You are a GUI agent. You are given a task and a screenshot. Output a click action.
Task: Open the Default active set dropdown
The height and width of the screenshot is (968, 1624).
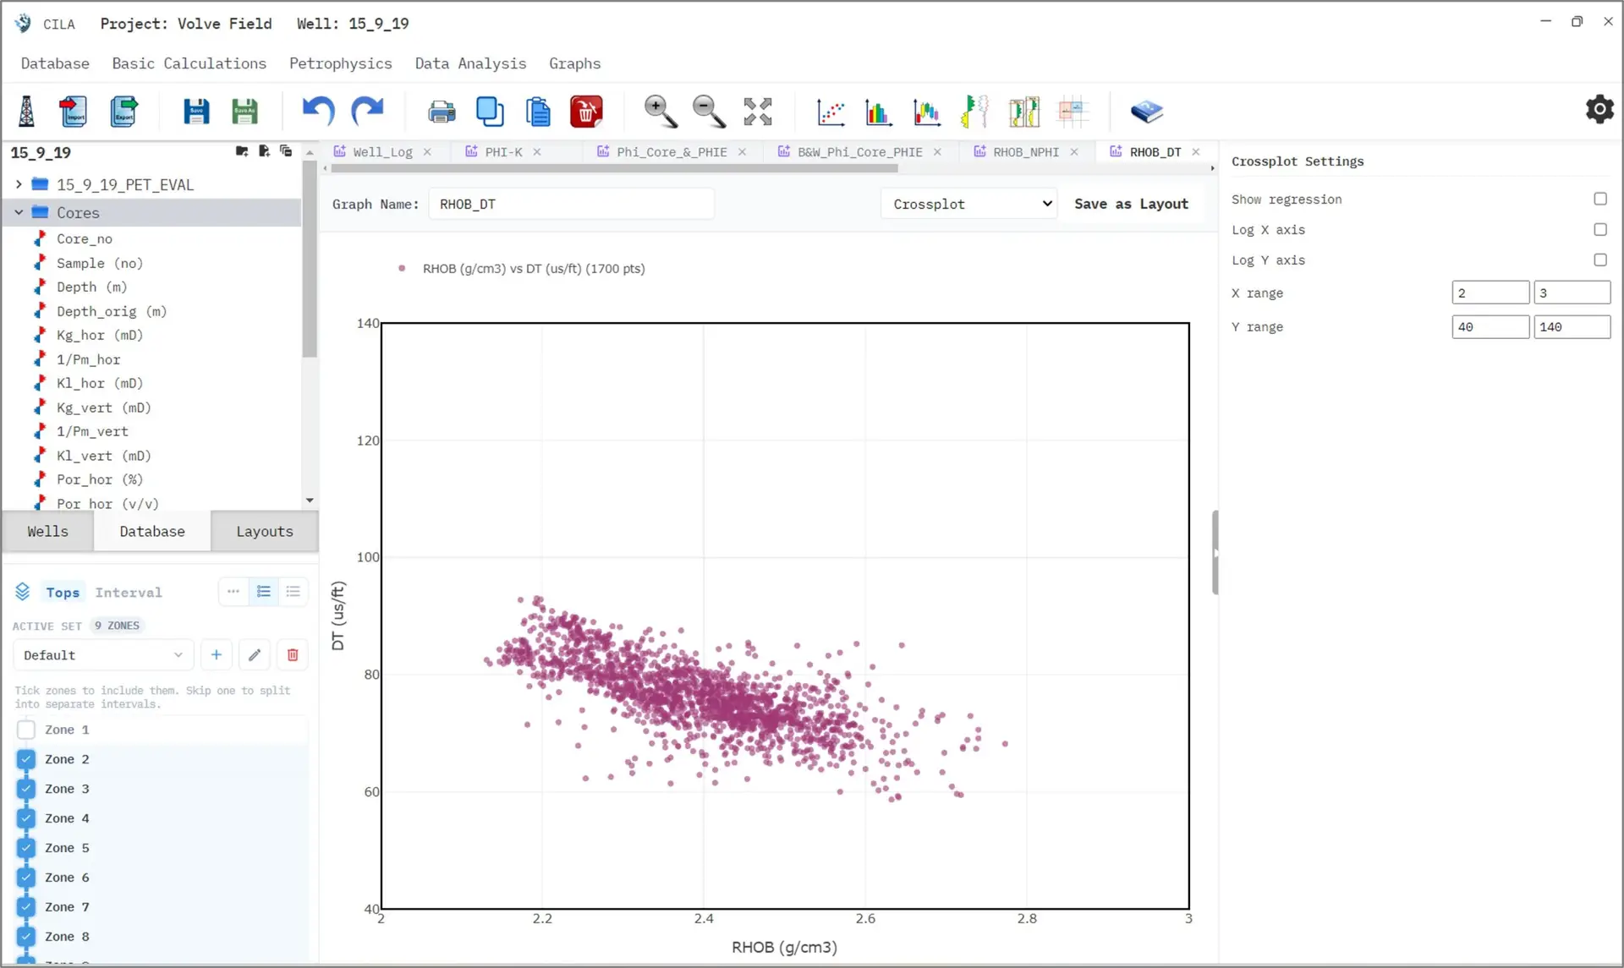pos(103,655)
